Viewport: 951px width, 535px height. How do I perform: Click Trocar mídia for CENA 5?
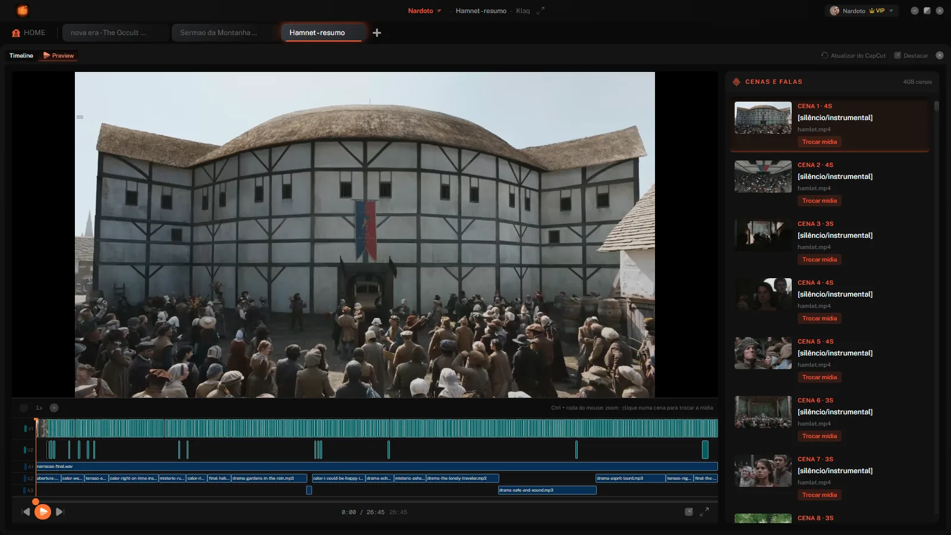click(x=819, y=377)
